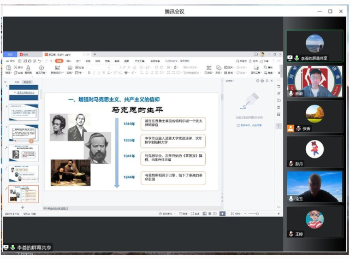Select the 彭丹 participant video tile
Image resolution: width=350 pixels, height=259 pixels.
[315, 150]
